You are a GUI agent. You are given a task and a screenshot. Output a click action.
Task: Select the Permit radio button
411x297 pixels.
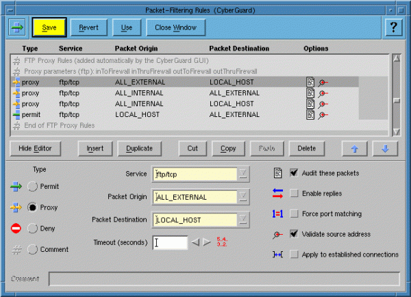point(32,186)
